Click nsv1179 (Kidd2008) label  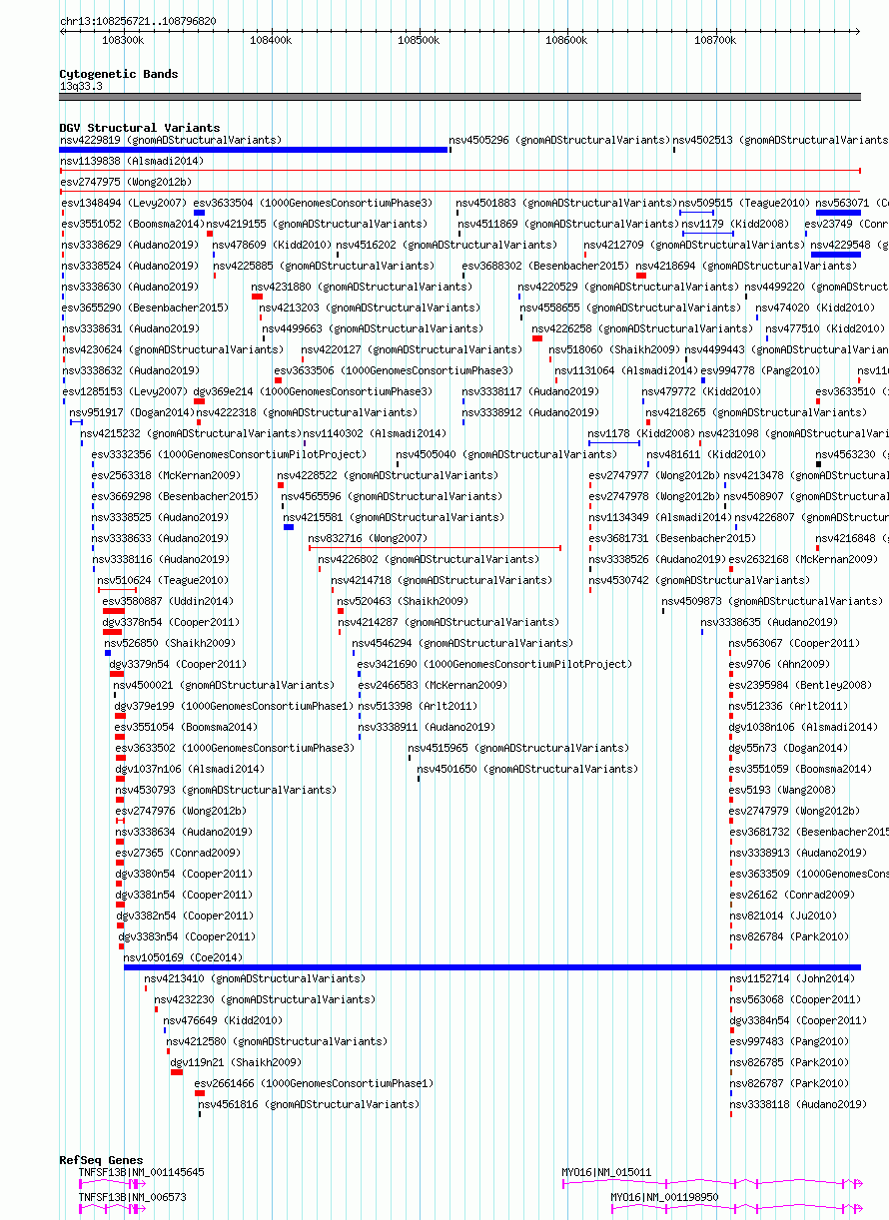point(735,224)
